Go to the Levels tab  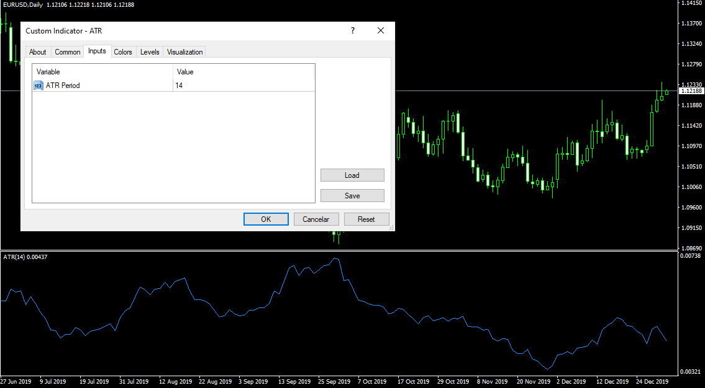tap(150, 52)
